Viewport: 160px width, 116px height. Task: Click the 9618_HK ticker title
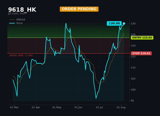pyautogui.click(x=22, y=10)
